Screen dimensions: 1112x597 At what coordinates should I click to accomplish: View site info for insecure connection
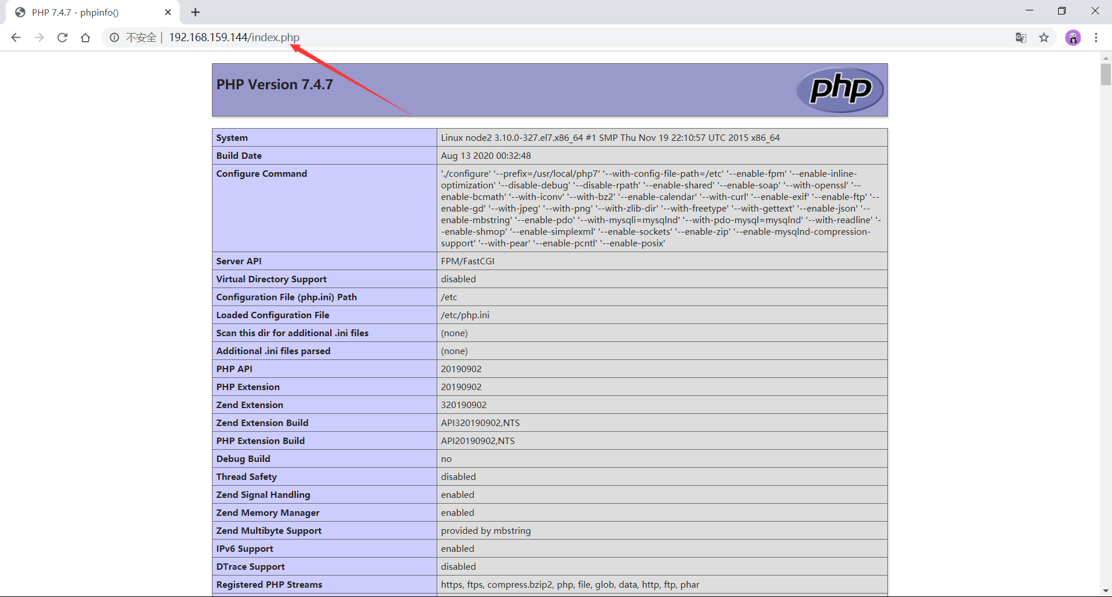pyautogui.click(x=115, y=38)
